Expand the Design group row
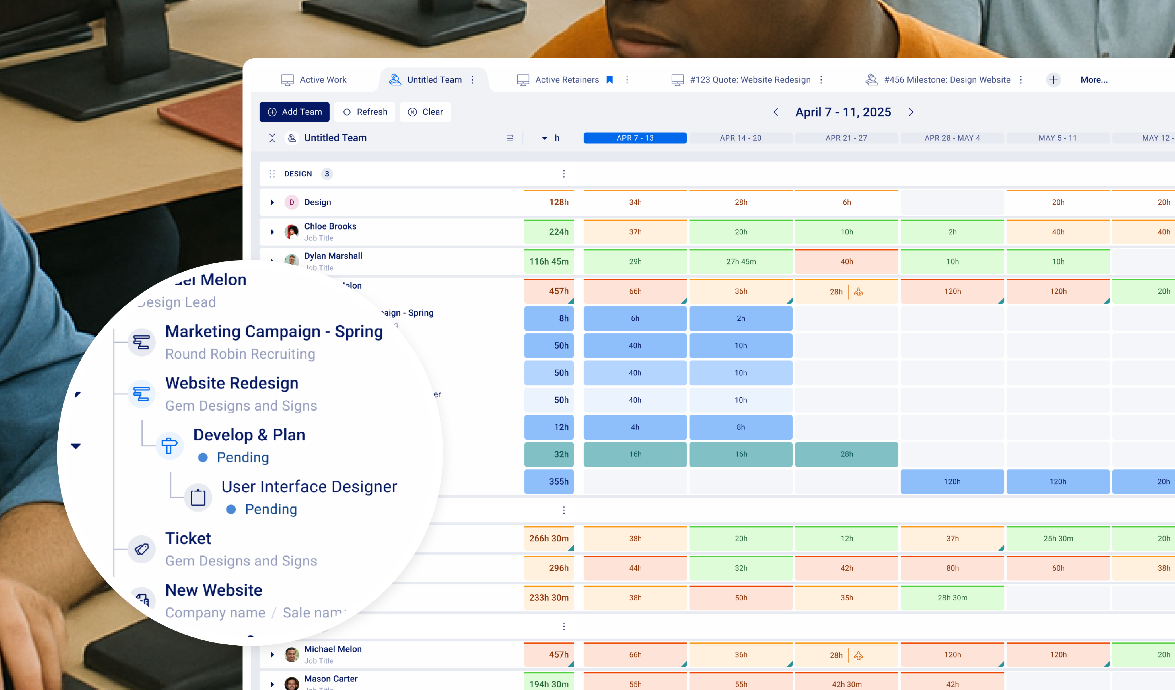Image resolution: width=1175 pixels, height=690 pixels. click(x=272, y=202)
